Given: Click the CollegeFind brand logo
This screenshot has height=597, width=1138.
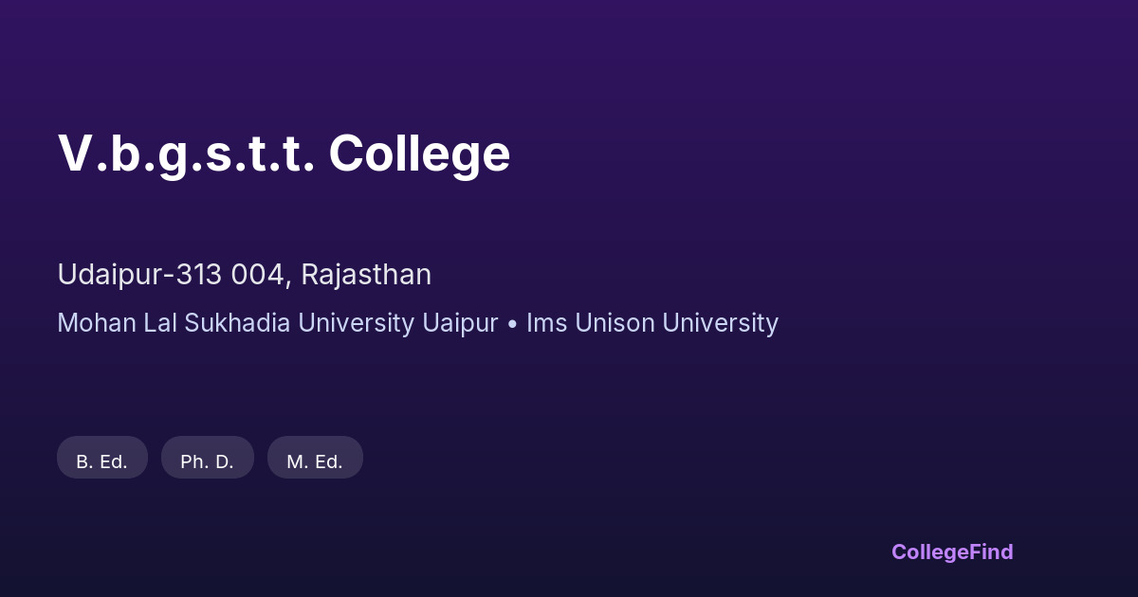Looking at the screenshot, I should point(952,552).
